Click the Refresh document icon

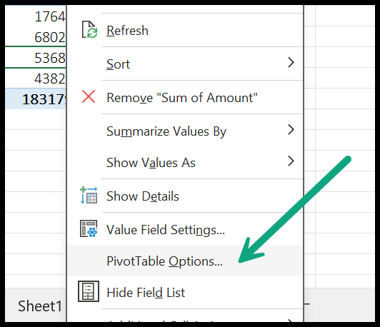point(89,29)
